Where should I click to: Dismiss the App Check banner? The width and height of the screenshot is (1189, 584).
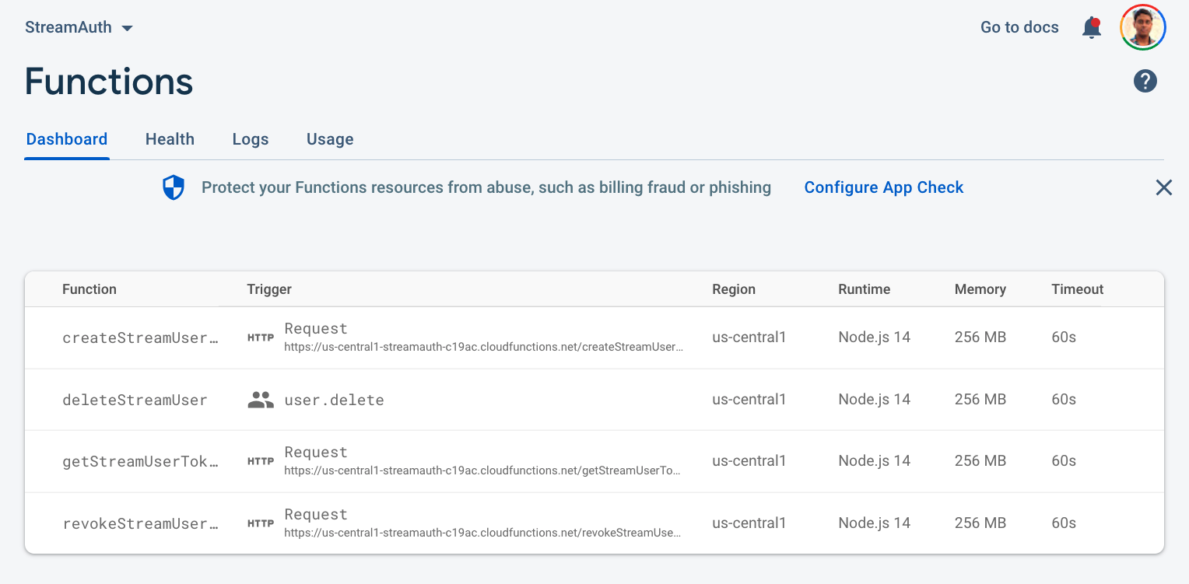1163,187
